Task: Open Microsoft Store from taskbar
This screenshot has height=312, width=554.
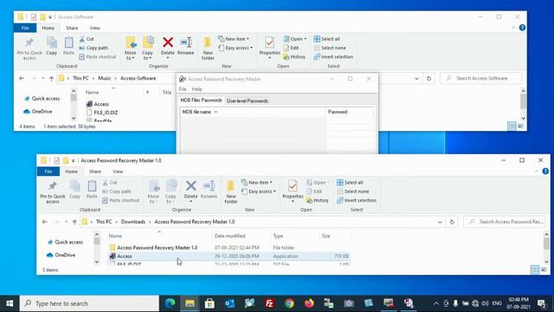Action: pyautogui.click(x=209, y=303)
